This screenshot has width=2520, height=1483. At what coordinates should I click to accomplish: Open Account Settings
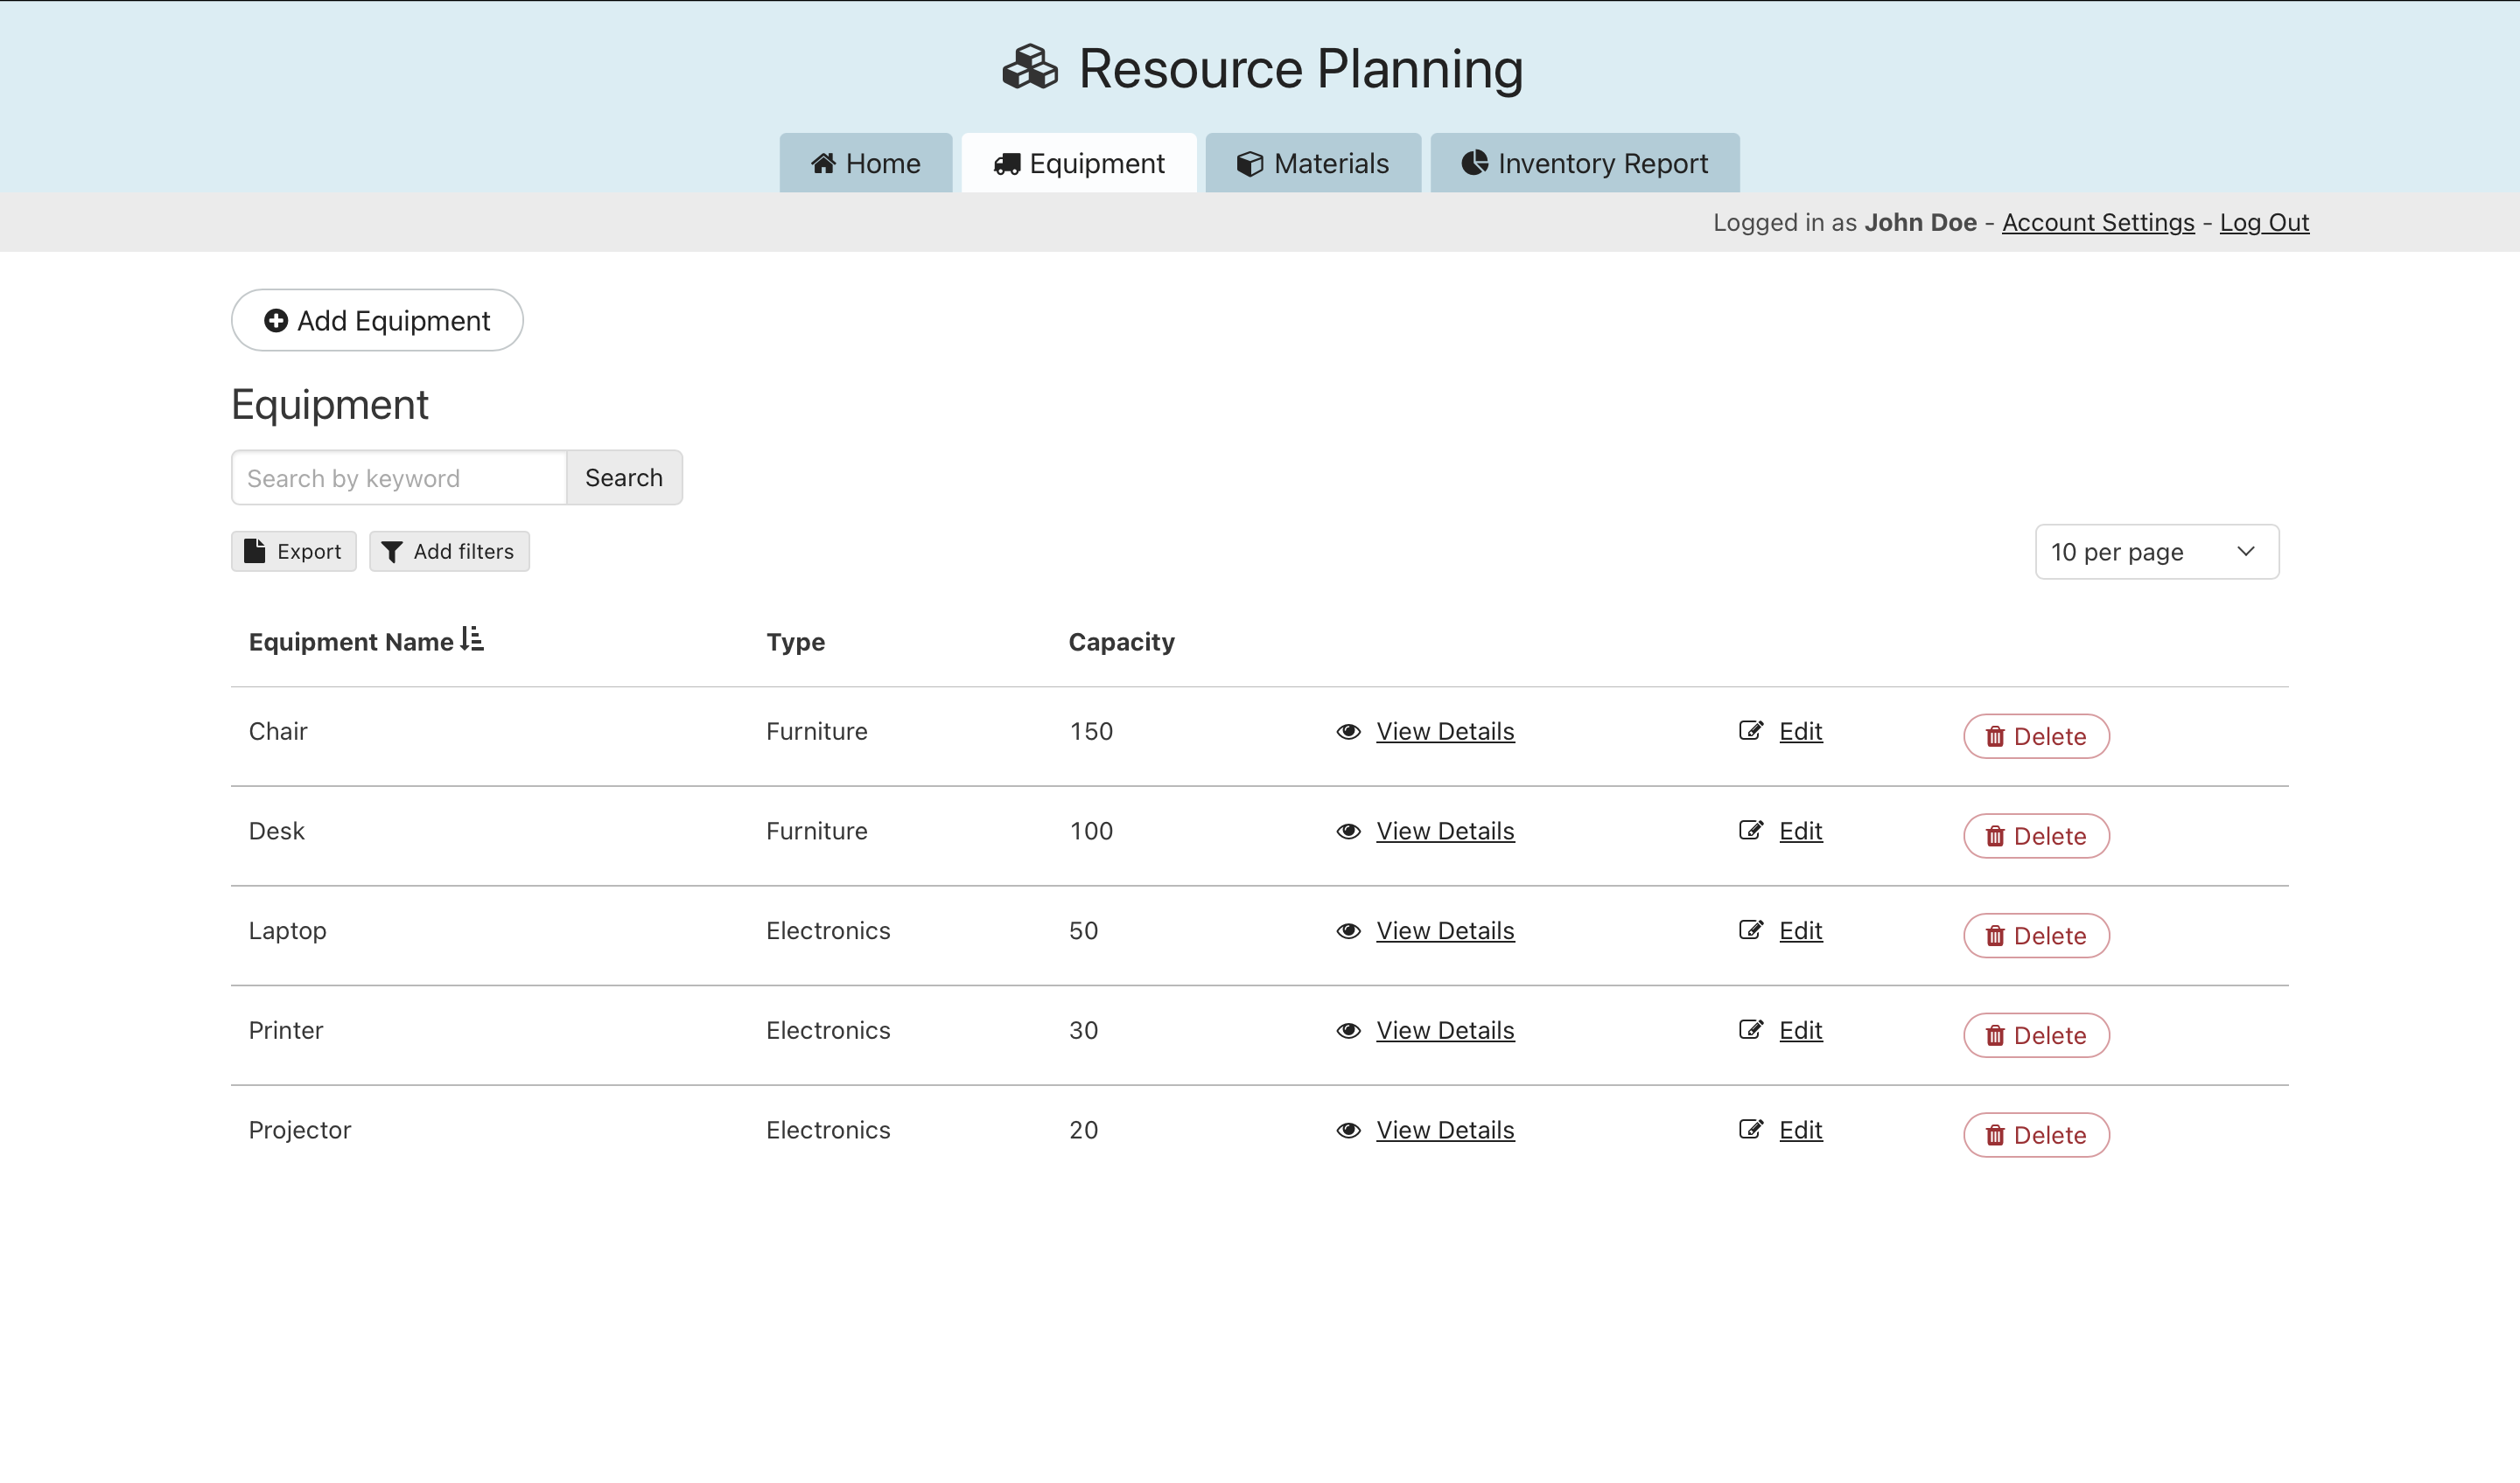[x=2098, y=222]
